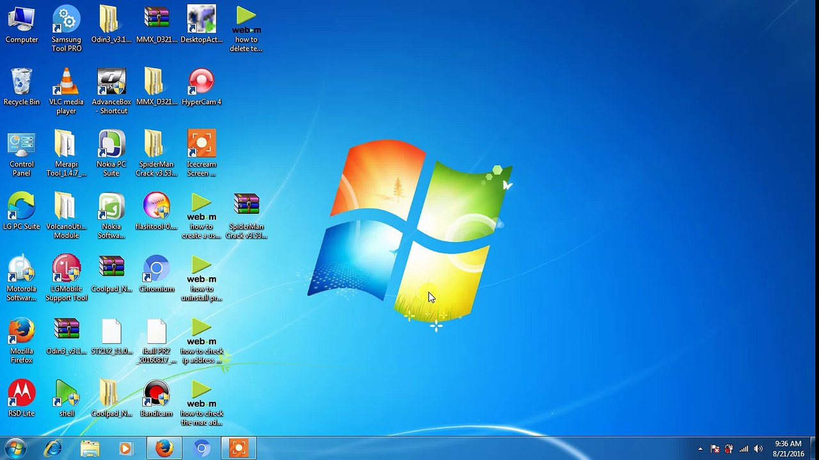Select the 'how to check ip address' webm video
The height and width of the screenshot is (460, 819).
(x=202, y=341)
